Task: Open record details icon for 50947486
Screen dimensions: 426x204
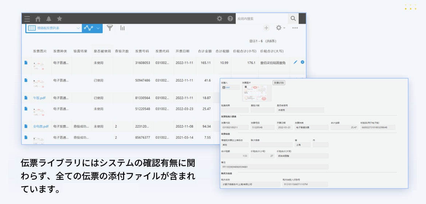Action: tap(26, 80)
